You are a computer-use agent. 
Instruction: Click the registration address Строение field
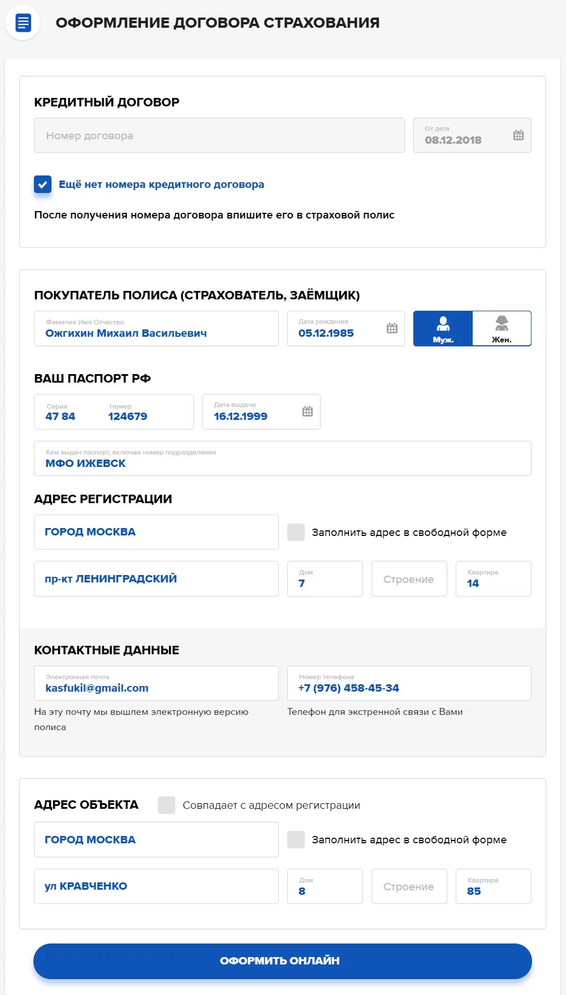point(409,579)
